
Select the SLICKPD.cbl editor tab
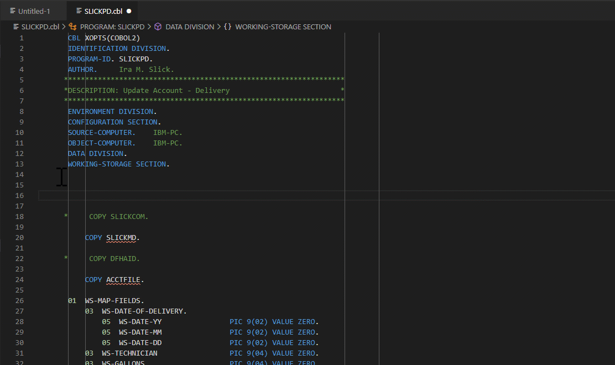pyautogui.click(x=102, y=10)
